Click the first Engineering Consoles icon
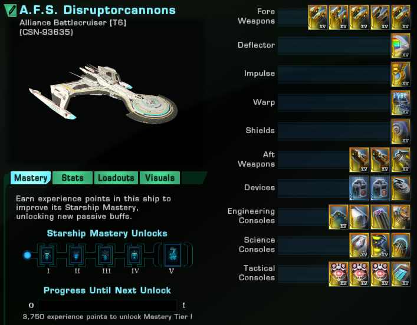Image resolution: width=417 pixels, height=325 pixels. pos(339,217)
